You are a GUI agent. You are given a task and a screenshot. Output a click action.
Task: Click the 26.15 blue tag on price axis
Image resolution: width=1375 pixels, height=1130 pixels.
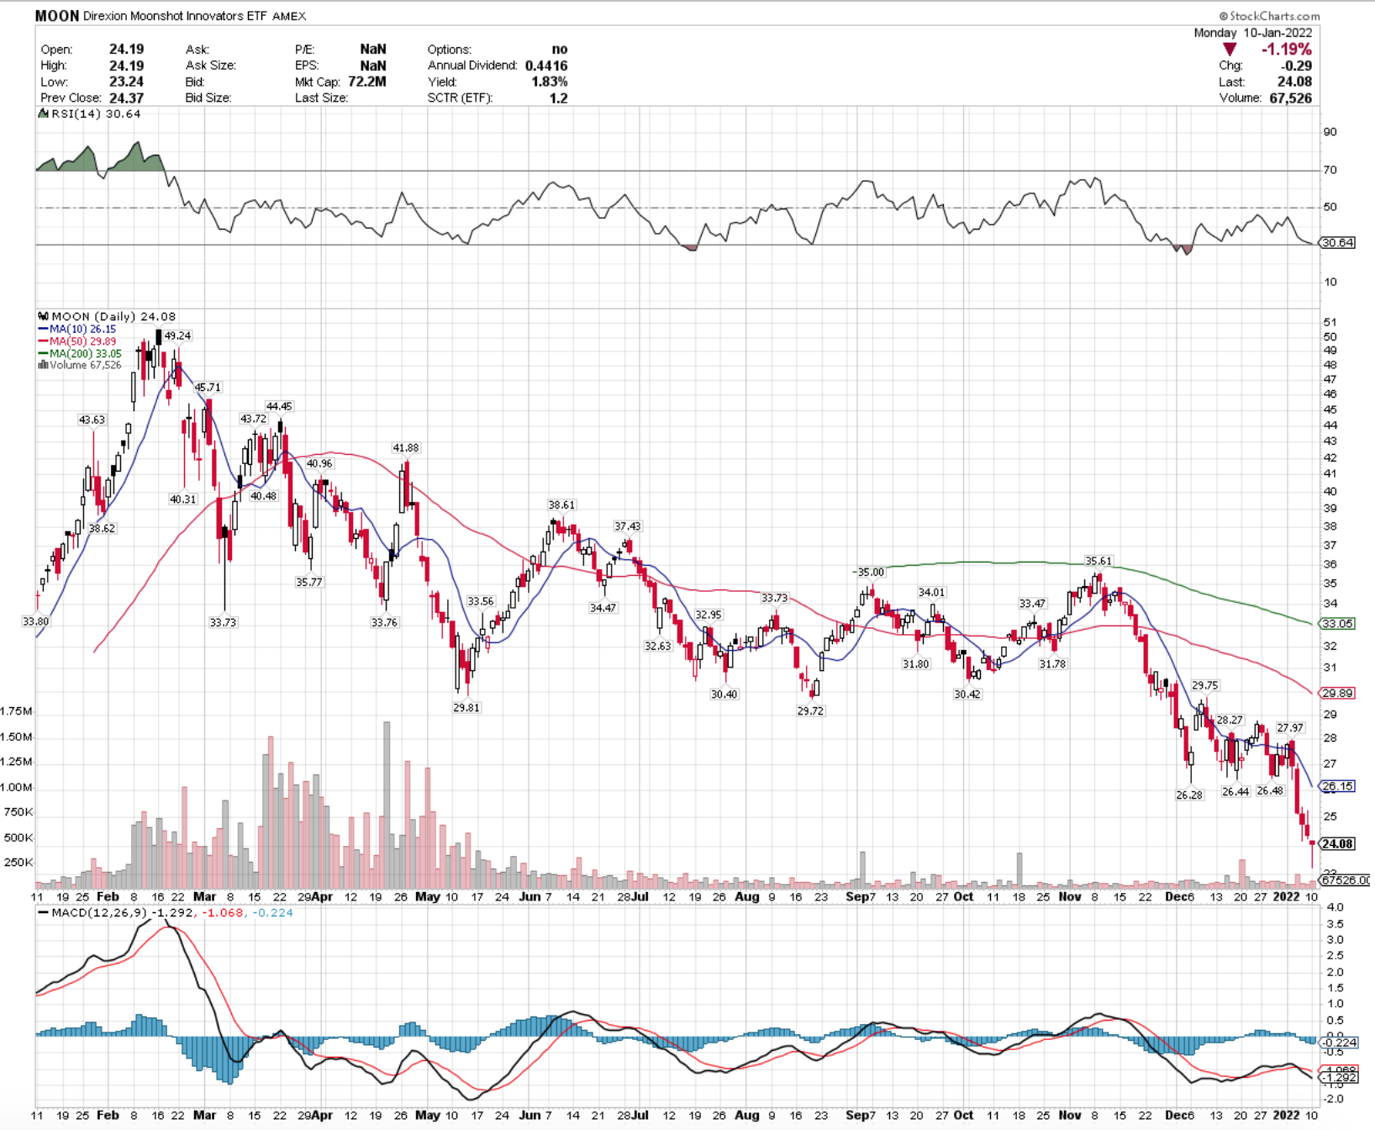point(1337,787)
